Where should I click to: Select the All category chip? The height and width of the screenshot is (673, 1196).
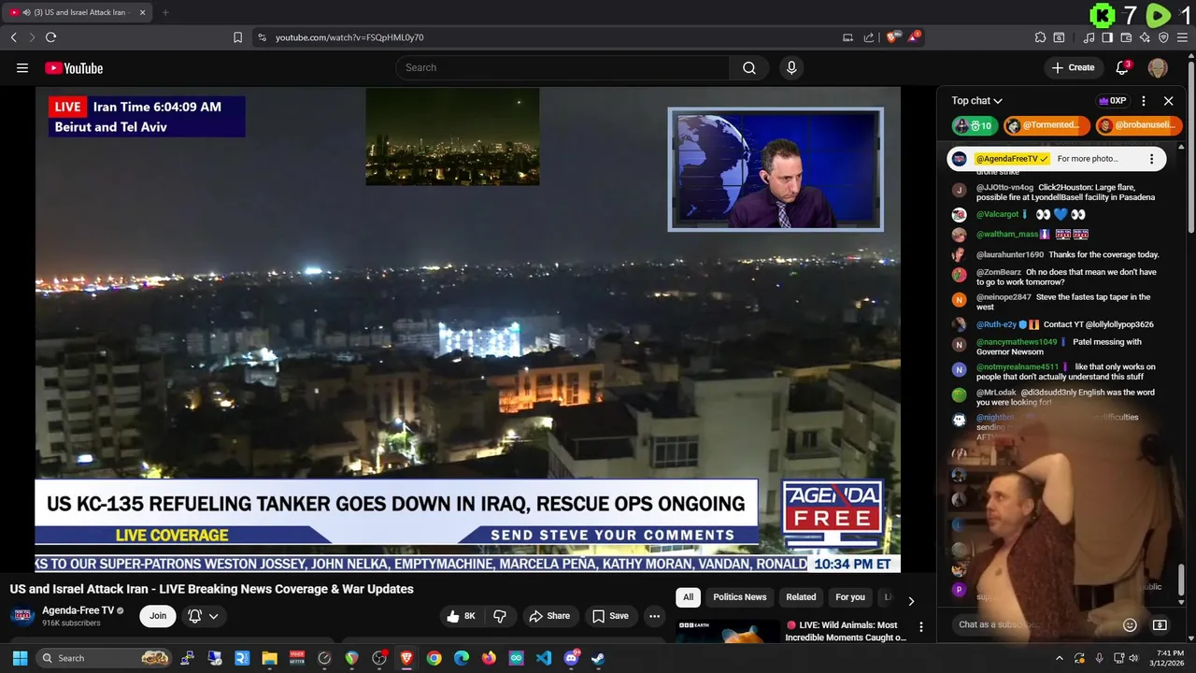(689, 597)
